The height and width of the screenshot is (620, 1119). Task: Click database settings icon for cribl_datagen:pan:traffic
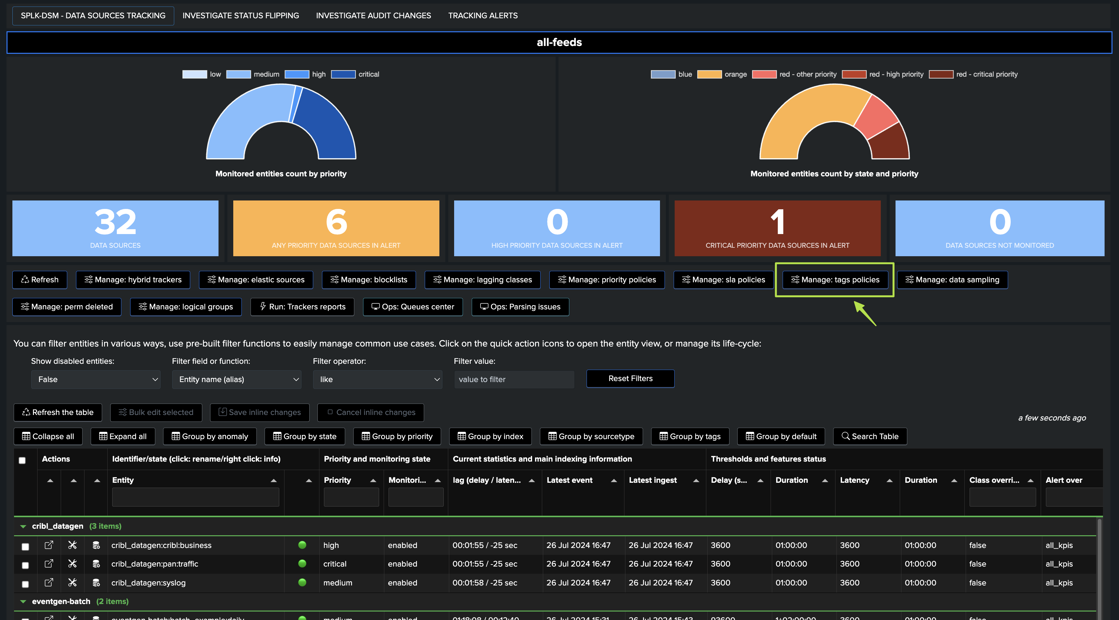click(96, 564)
